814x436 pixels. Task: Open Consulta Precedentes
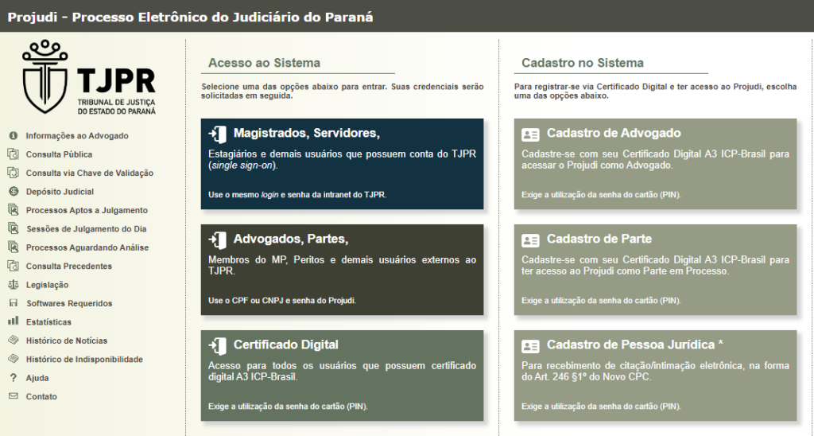click(x=69, y=266)
